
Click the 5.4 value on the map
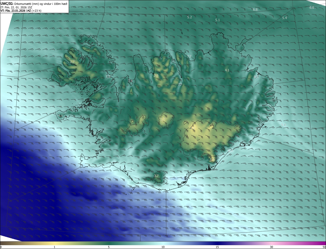click(284, 18)
